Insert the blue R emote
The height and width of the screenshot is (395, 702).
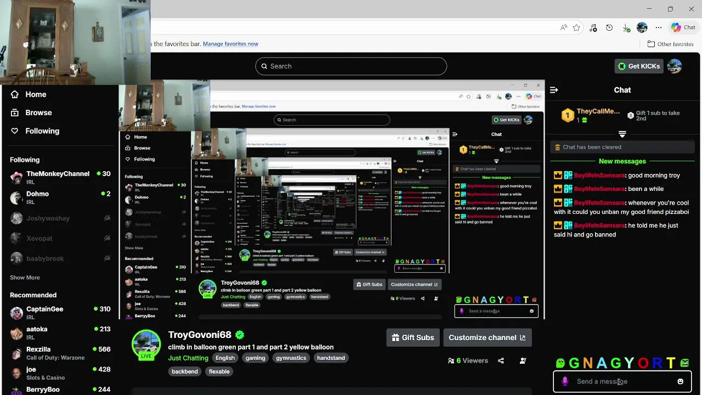[x=656, y=363]
